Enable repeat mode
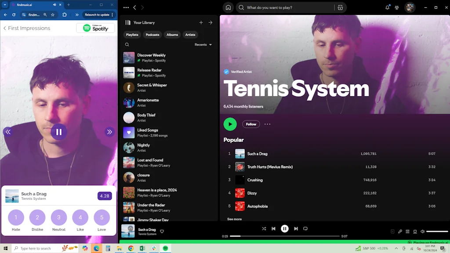 (x=305, y=228)
